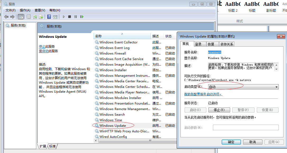Open the 查看(V) menu
The width and height of the screenshot is (287, 153).
[x=40, y=10]
